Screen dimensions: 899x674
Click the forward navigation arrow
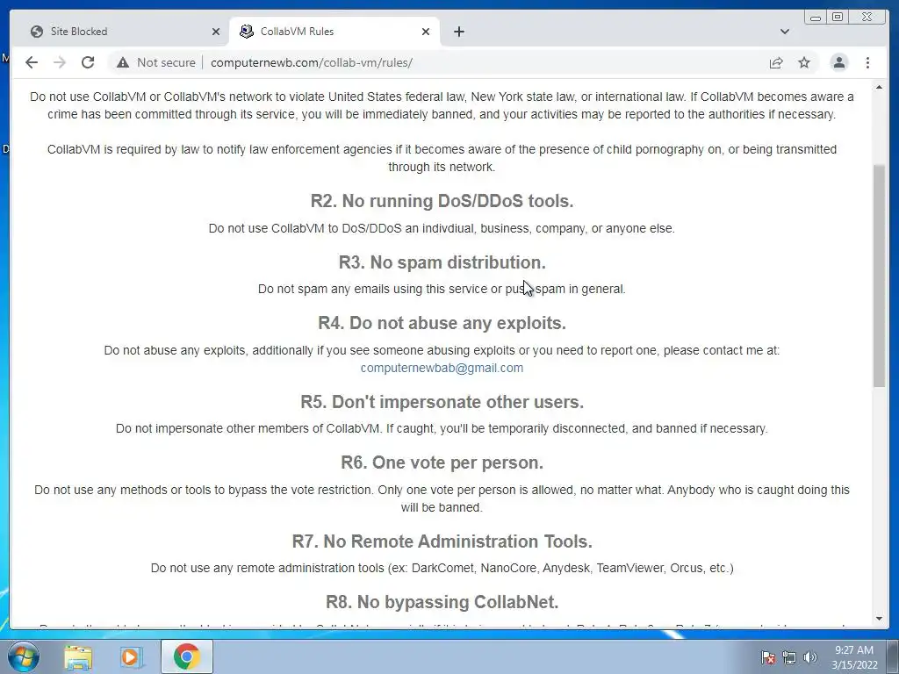click(x=60, y=62)
